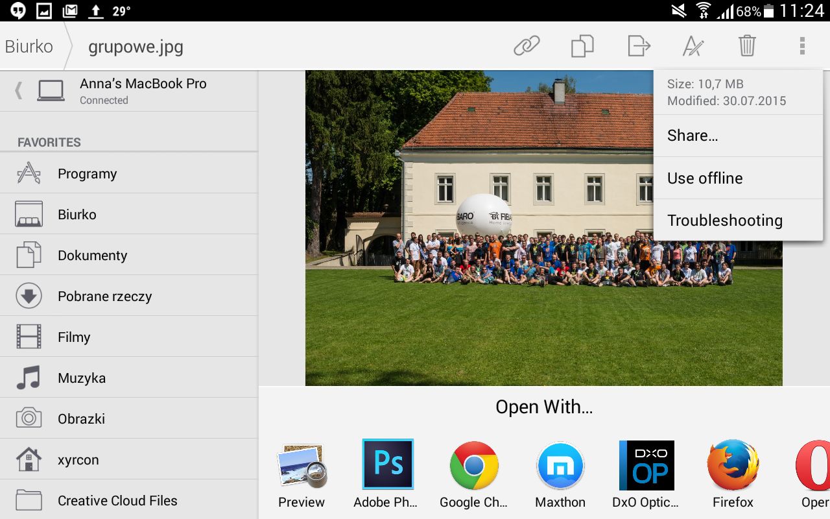Tap the picture notification icon in status bar

click(44, 11)
